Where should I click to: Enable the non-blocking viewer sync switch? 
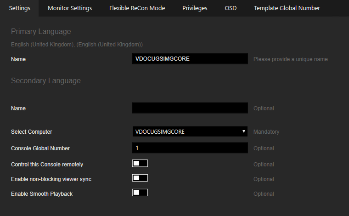[140, 178]
